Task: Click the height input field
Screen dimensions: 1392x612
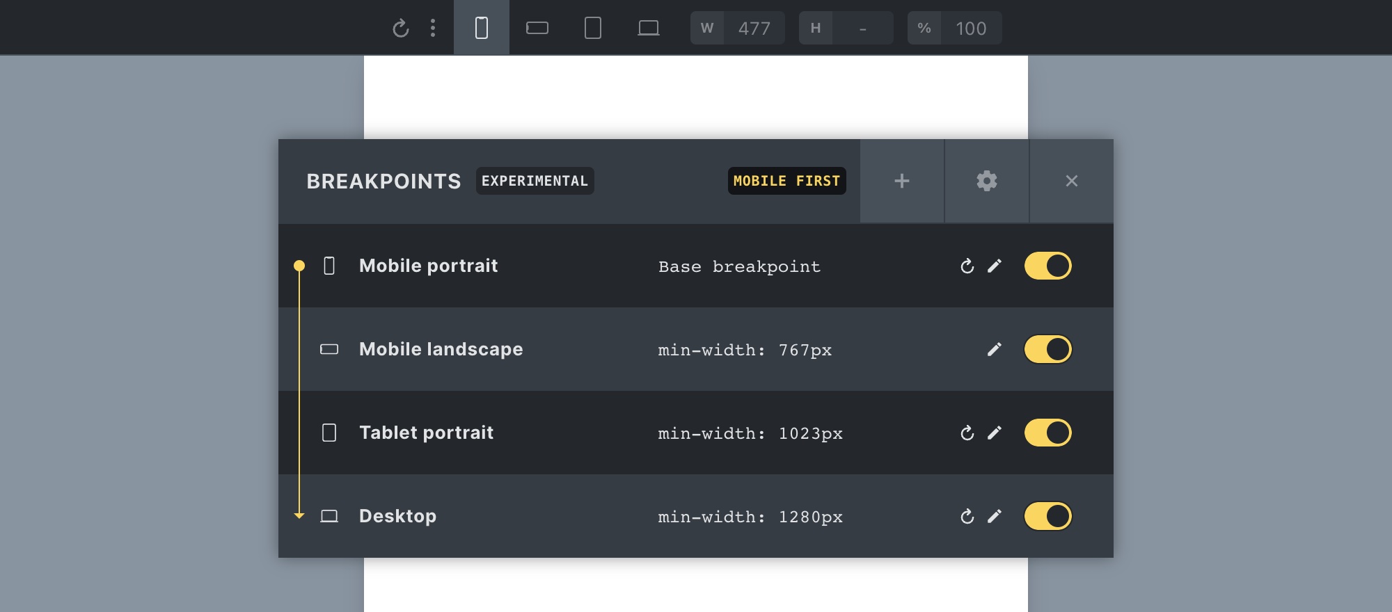Action: pos(862,29)
